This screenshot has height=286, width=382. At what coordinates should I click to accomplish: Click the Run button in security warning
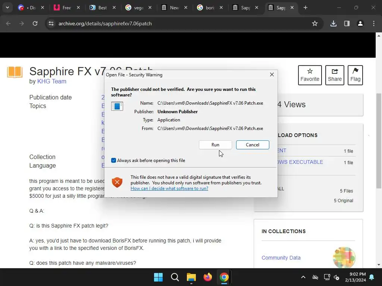tap(215, 145)
